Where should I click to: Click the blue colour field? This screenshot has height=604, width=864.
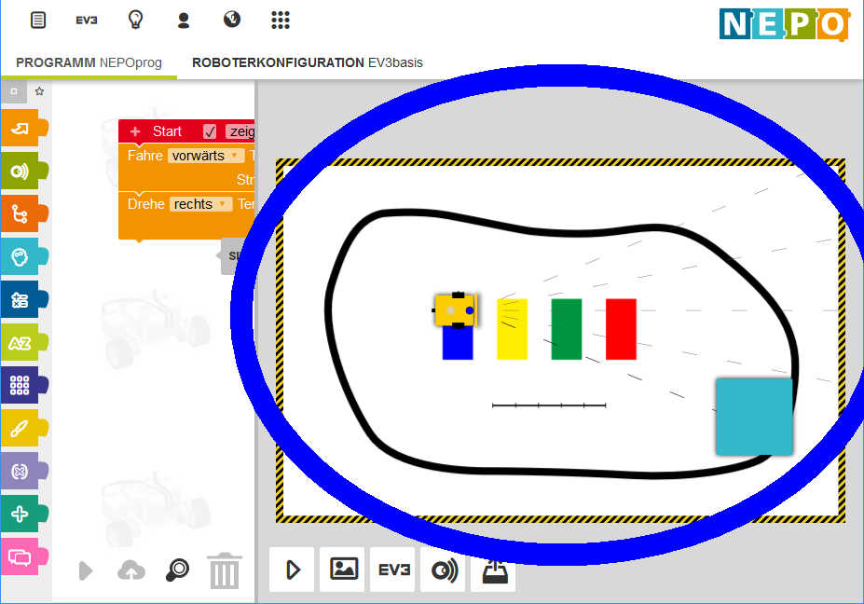pyautogui.click(x=458, y=343)
